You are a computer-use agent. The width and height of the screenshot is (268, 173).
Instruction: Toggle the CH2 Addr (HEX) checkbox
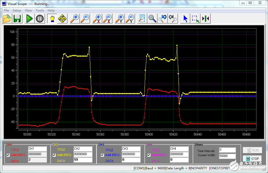[54, 155]
